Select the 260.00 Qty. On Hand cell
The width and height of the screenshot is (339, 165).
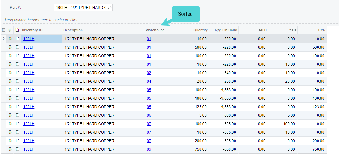point(224,81)
